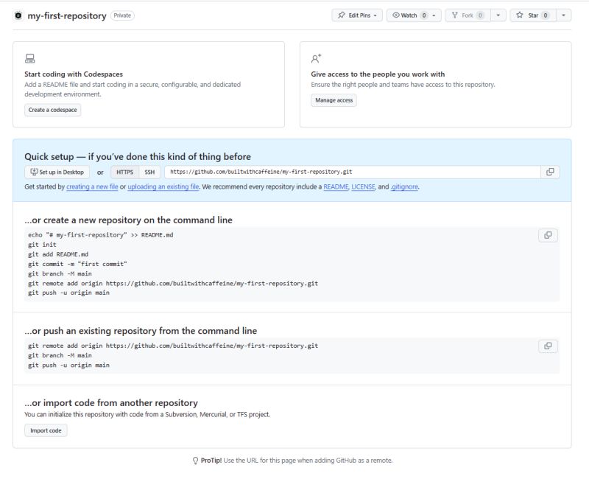Viewport: 589px width, 479px height.
Task: Open the Star dropdown arrow
Action: click(564, 15)
